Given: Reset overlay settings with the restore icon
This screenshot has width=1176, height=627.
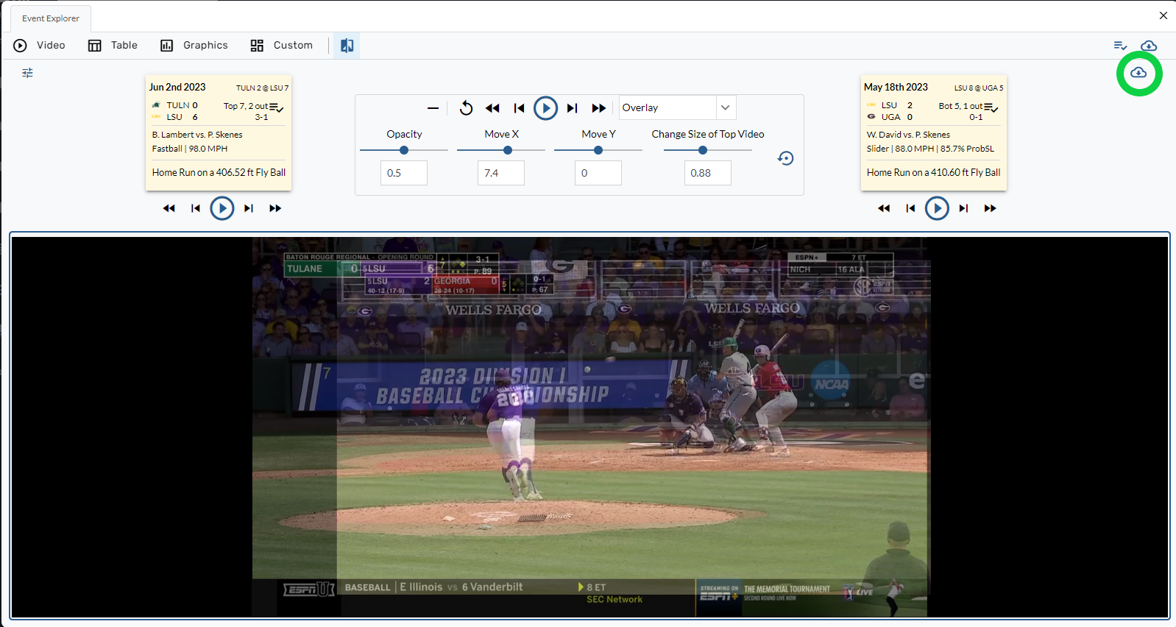Looking at the screenshot, I should [x=785, y=158].
